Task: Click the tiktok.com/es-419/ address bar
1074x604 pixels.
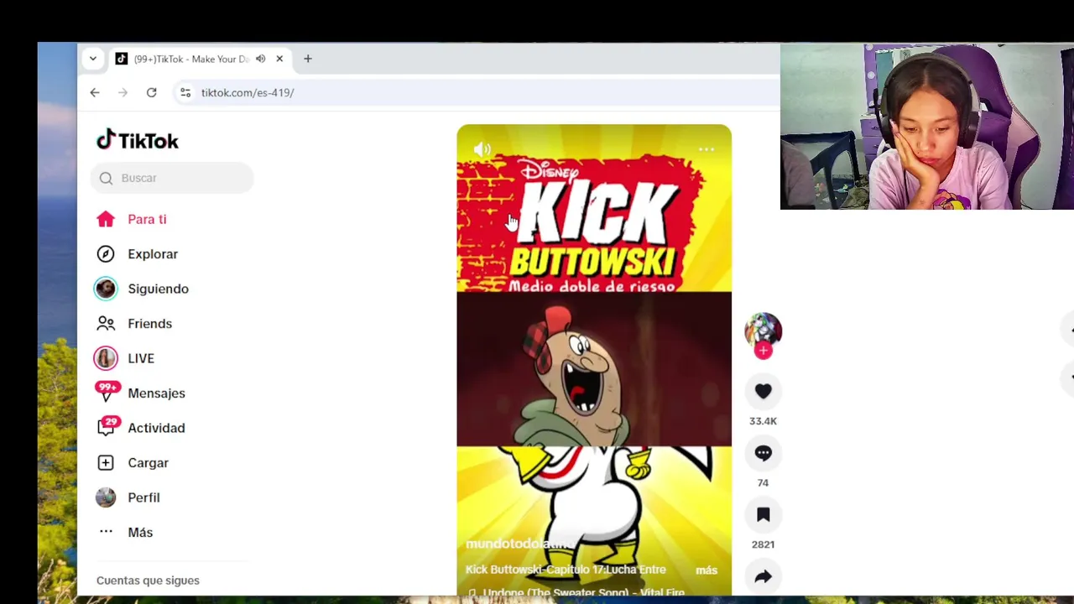Action: point(248,92)
